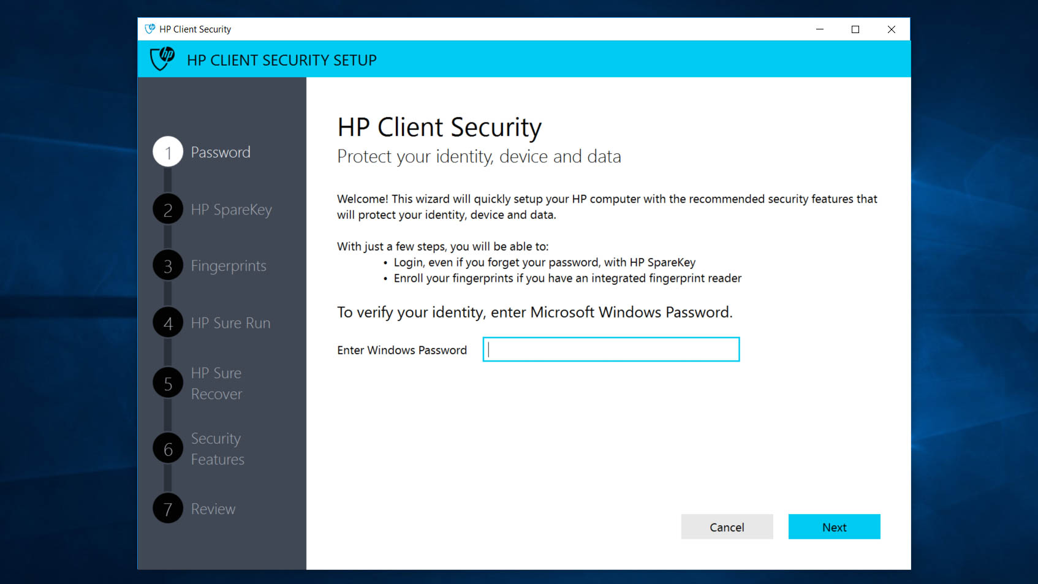Select step 4 circle for HP Sure Run
The height and width of the screenshot is (584, 1038).
168,322
